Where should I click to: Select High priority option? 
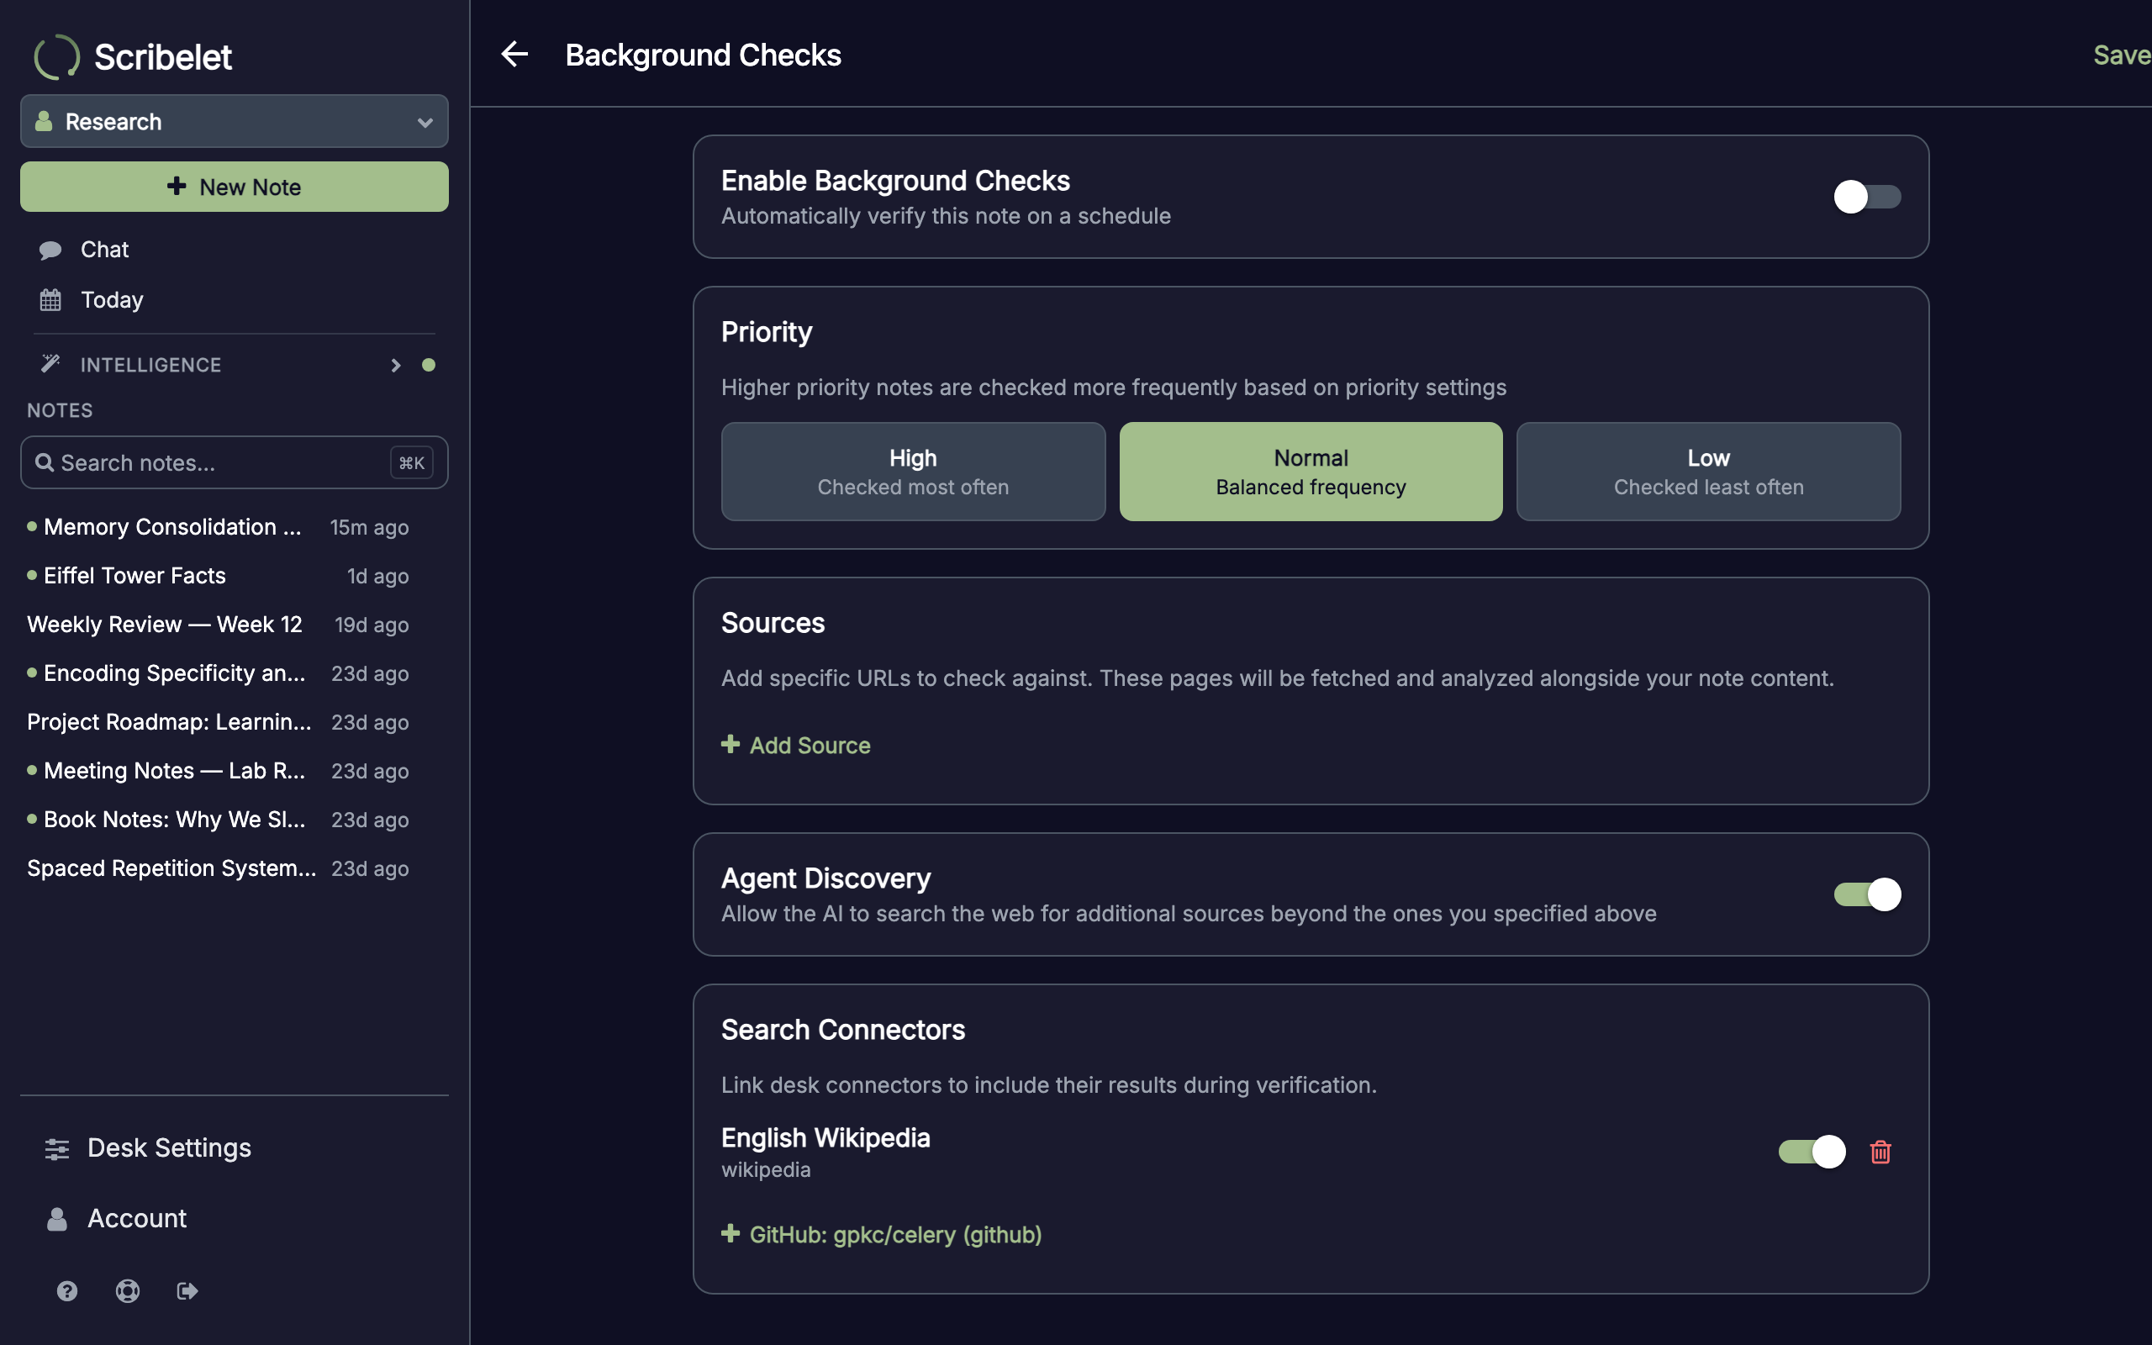[912, 472]
